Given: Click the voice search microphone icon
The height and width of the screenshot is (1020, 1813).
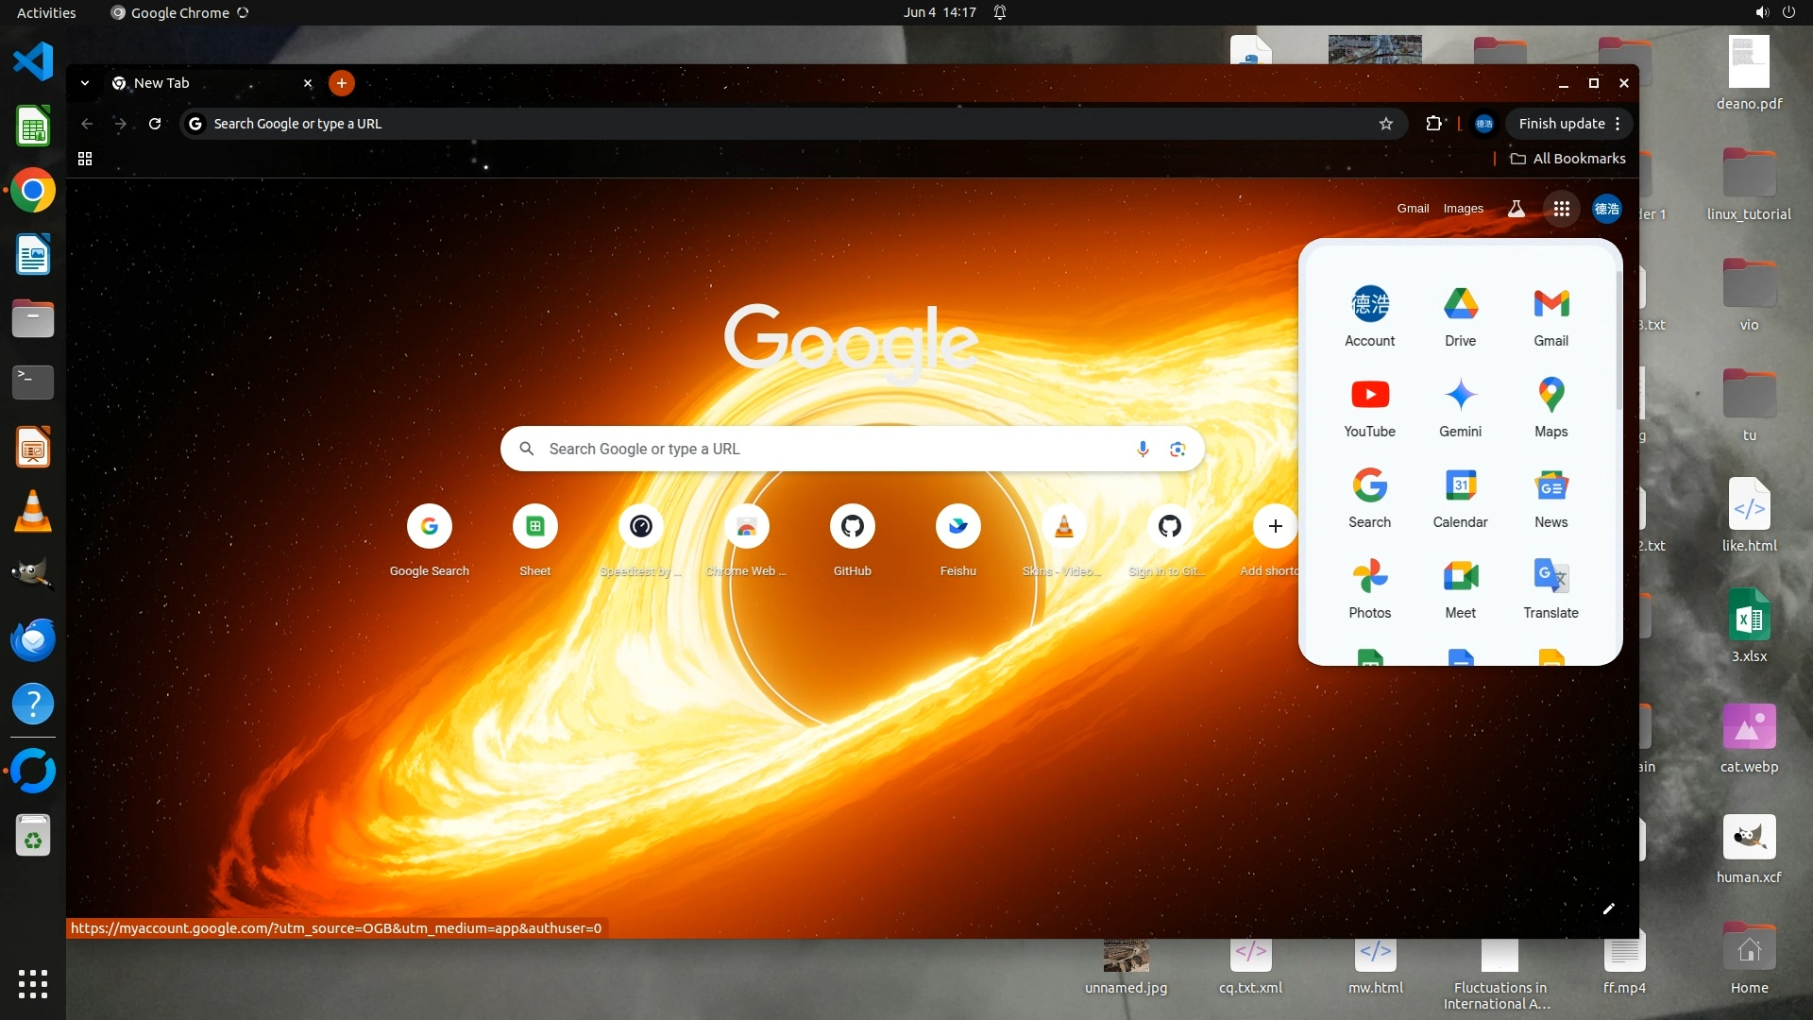Looking at the screenshot, I should tap(1143, 449).
